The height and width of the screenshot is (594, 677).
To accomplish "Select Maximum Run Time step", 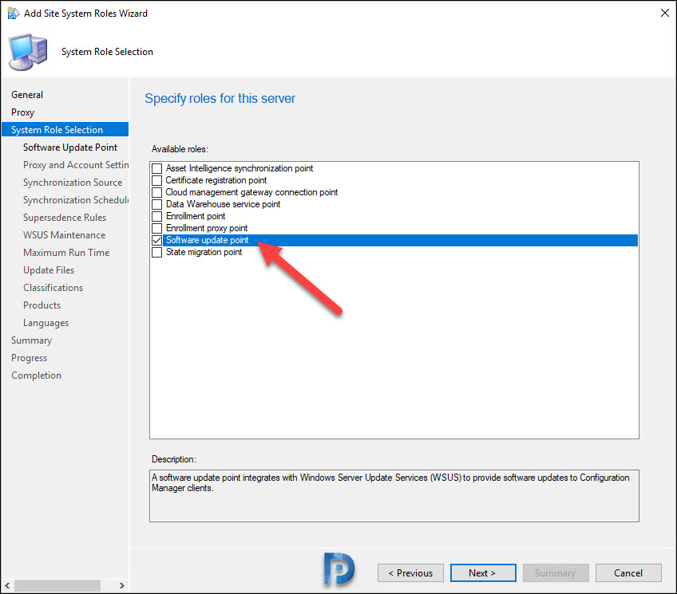I will click(66, 253).
